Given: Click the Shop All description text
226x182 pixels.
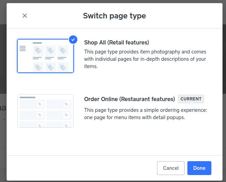Looking at the screenshot, I should (x=145, y=59).
